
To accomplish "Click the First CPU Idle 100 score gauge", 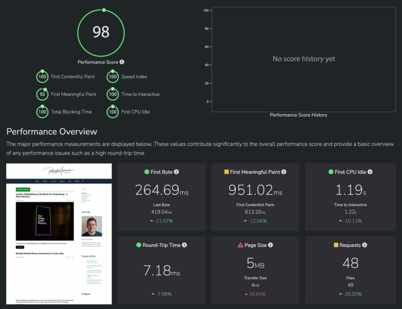I will 113,112.
